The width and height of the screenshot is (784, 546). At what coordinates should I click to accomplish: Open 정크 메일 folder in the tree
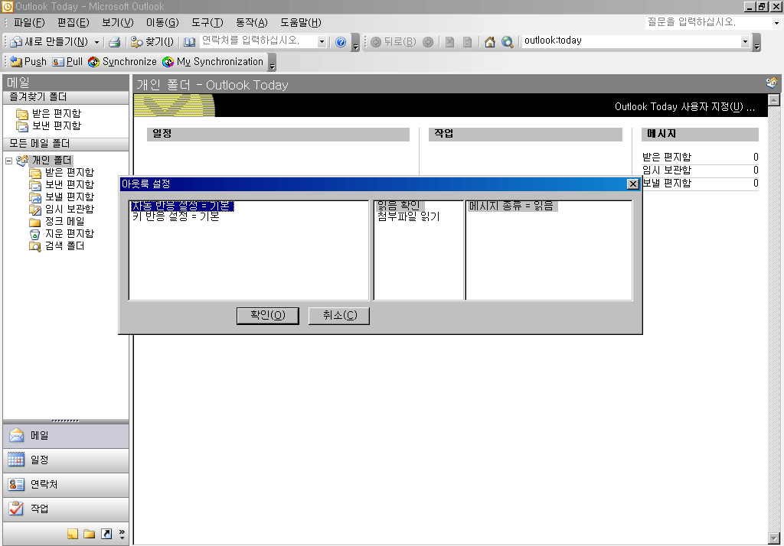pos(57,221)
